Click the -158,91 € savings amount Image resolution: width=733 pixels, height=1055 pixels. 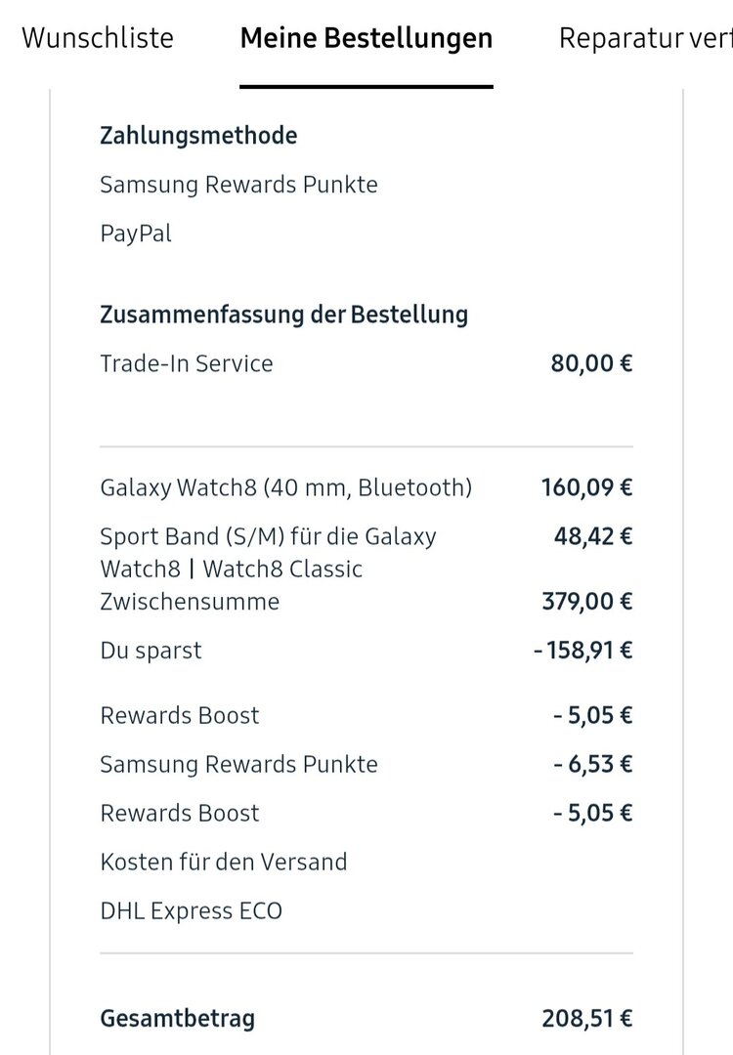coord(582,651)
